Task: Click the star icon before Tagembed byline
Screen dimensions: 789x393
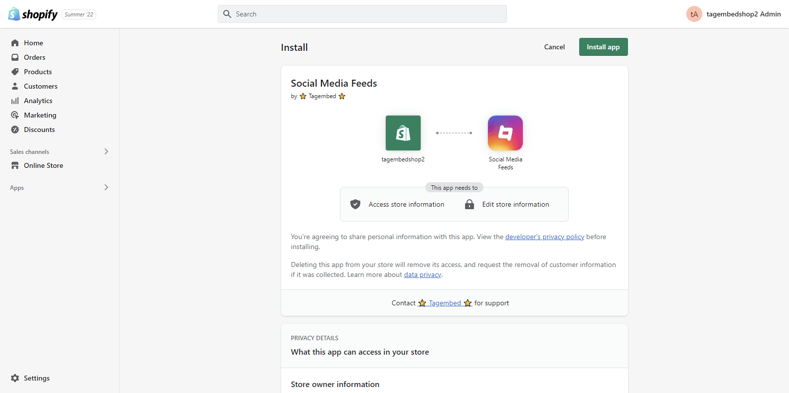Action: click(303, 96)
